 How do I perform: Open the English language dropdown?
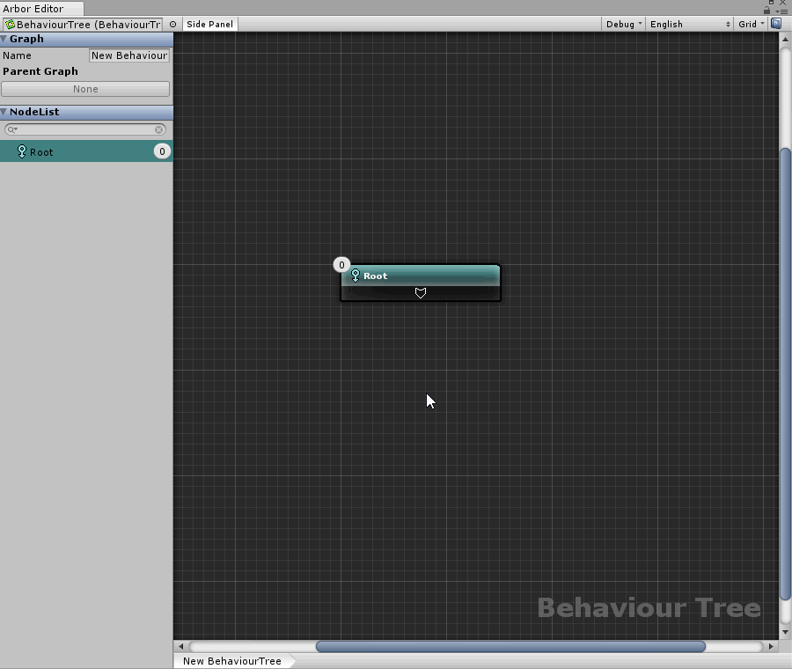click(690, 25)
